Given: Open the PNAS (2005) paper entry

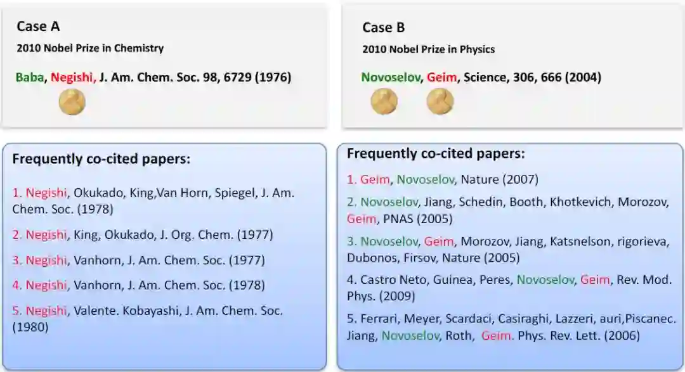Looking at the screenshot, I should point(507,210).
